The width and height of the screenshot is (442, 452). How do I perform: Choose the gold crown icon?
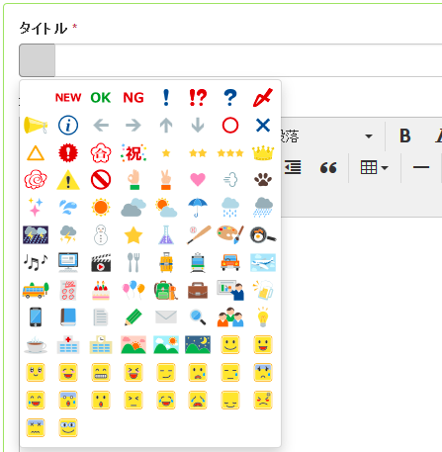[263, 153]
